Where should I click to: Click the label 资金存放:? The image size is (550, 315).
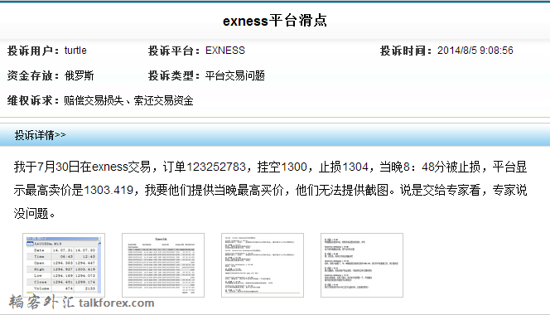[x=33, y=75]
